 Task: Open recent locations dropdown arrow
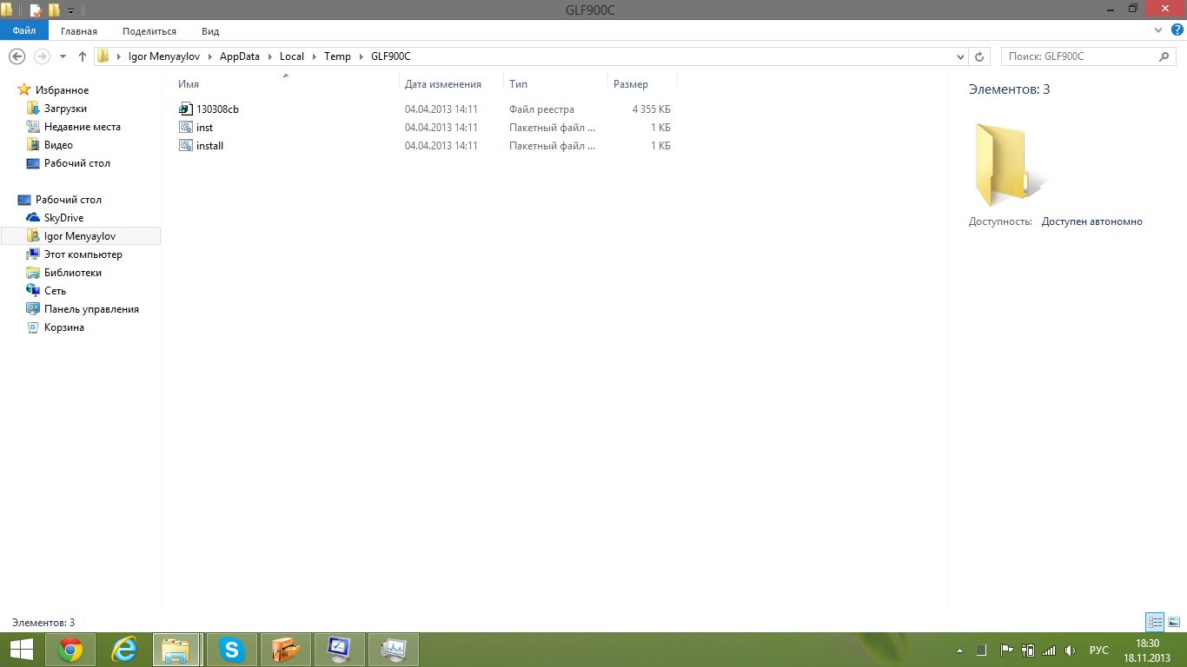pyautogui.click(x=63, y=56)
